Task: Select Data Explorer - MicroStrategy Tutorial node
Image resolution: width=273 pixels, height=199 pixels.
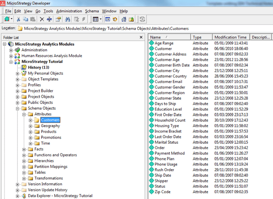Action: point(60,196)
